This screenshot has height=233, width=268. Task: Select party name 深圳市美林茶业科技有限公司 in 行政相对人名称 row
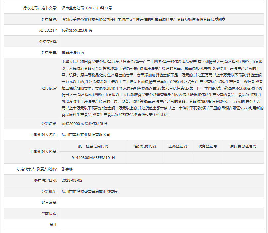tap(86, 135)
